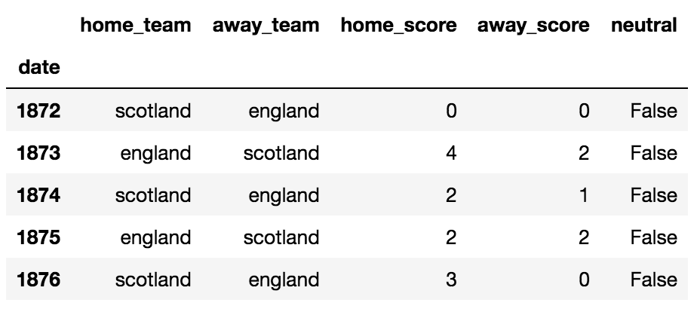Screen dimensions: 697x309
Task: Select the 1872 row index
Action: 38,112
